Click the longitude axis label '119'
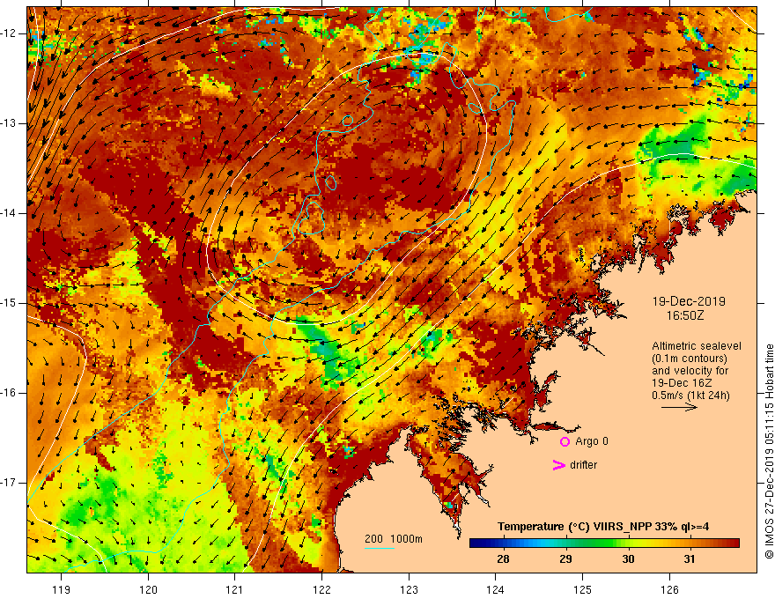 62,589
